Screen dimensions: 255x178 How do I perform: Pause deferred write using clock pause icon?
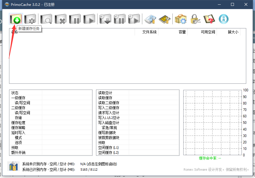[120, 19]
